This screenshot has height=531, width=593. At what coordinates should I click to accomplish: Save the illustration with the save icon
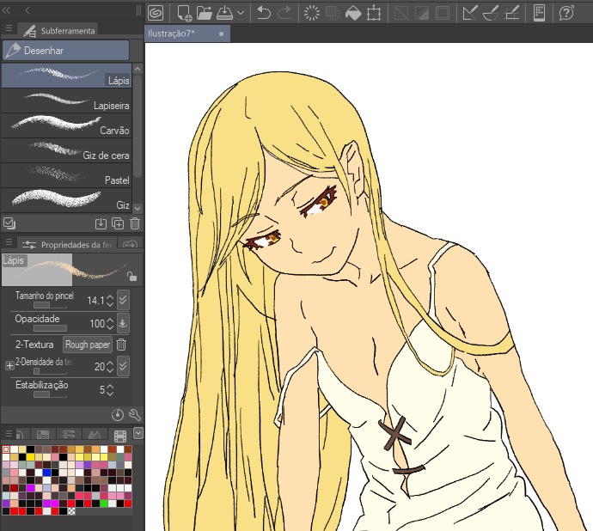point(224,13)
